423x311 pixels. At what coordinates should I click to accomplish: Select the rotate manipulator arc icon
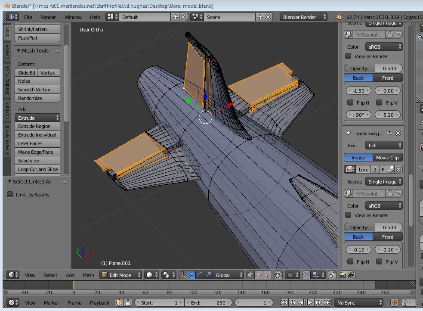[200, 275]
